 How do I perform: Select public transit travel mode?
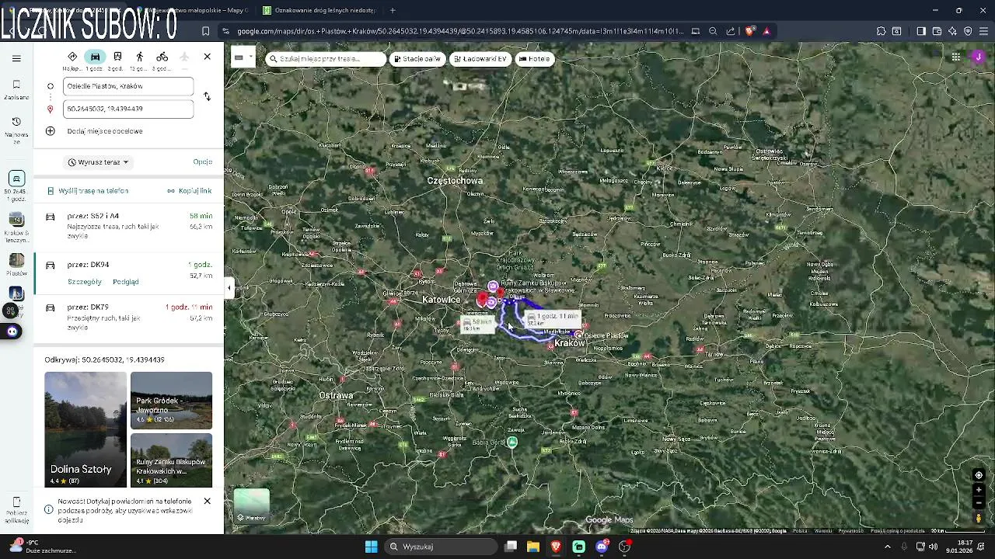tap(117, 57)
